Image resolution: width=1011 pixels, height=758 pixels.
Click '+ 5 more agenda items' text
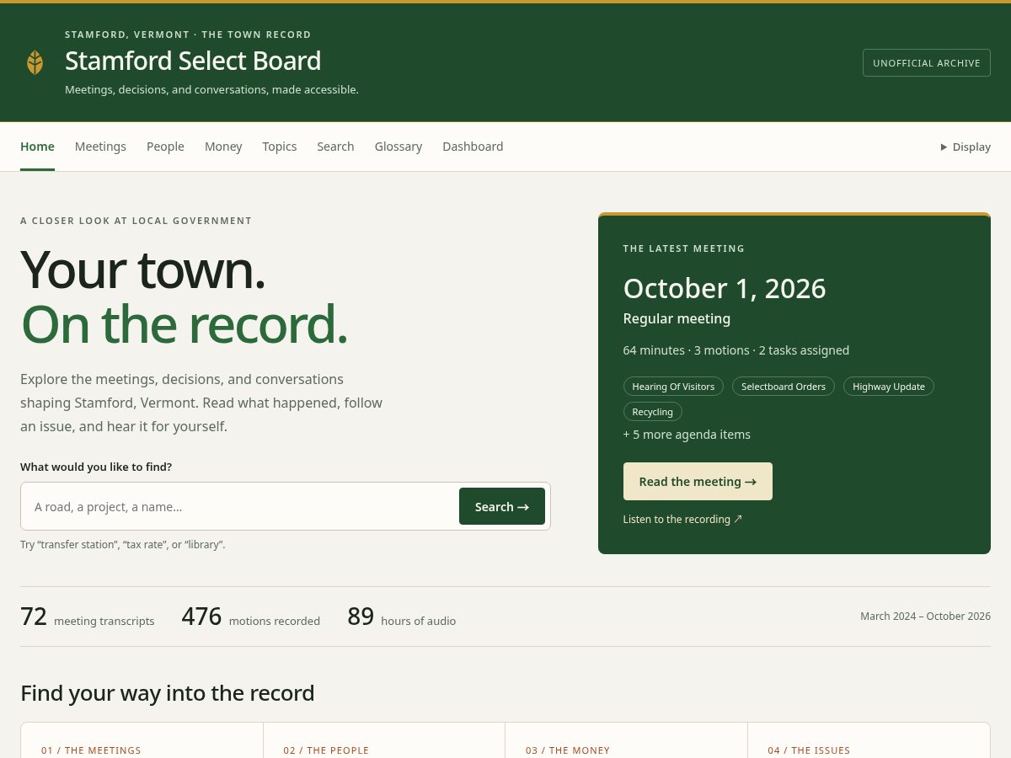point(687,435)
